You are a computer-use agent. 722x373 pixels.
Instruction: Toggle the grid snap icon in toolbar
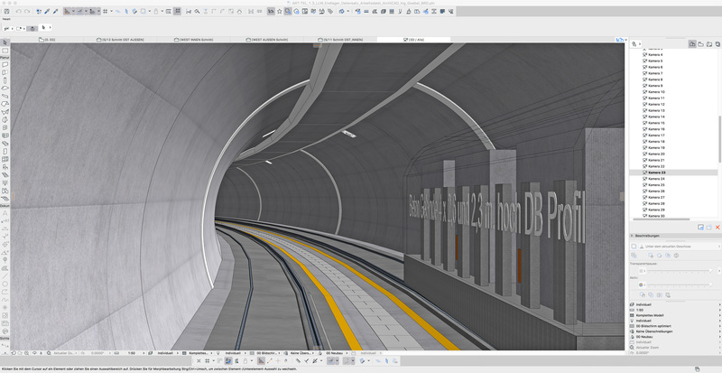click(x=105, y=12)
